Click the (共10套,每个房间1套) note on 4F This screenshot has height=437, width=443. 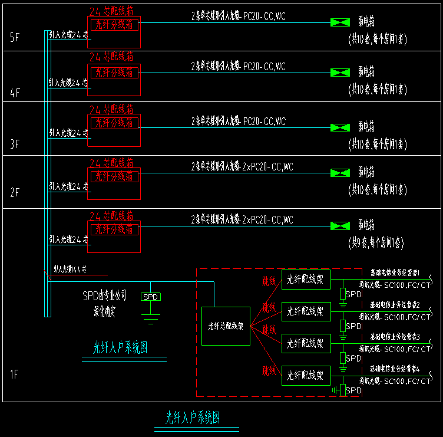(378, 90)
